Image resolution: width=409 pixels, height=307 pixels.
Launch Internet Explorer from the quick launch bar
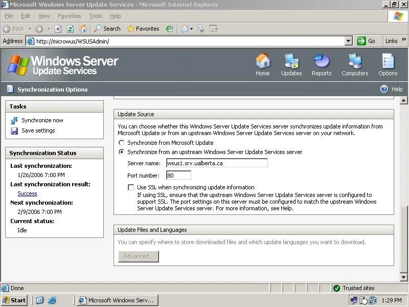tap(52, 300)
